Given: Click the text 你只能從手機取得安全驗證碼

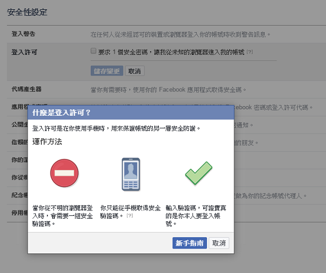Looking at the screenshot, I should click(x=130, y=212).
